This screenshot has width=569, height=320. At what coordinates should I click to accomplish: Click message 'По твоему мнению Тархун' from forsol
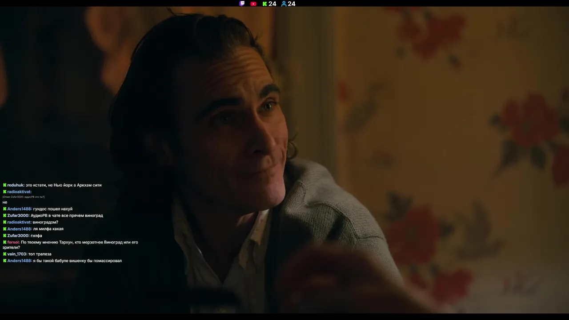[x=70, y=245]
